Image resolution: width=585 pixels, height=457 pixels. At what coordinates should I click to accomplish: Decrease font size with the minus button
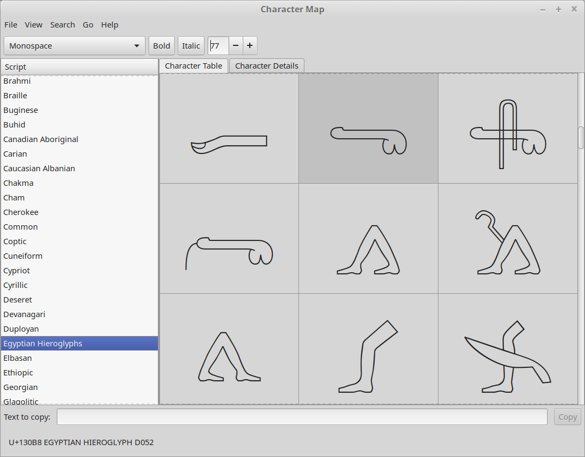click(x=236, y=46)
